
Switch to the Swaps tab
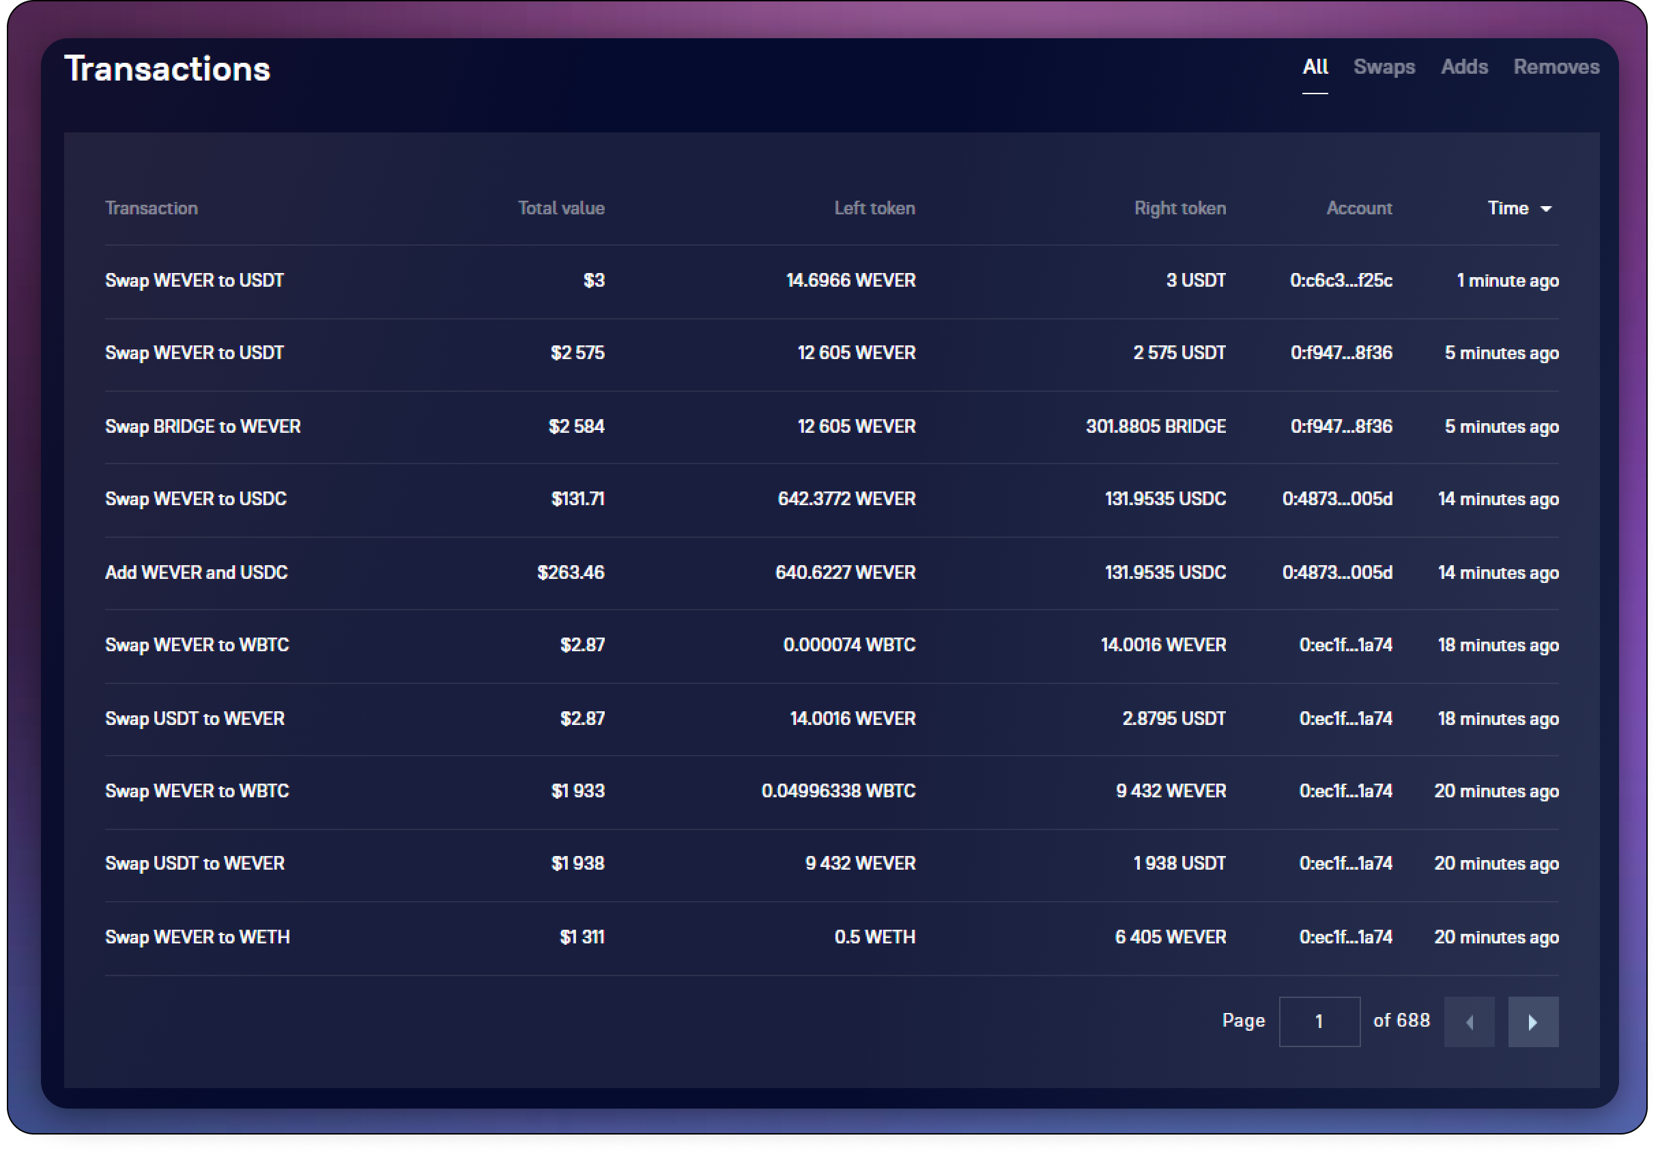1383,66
